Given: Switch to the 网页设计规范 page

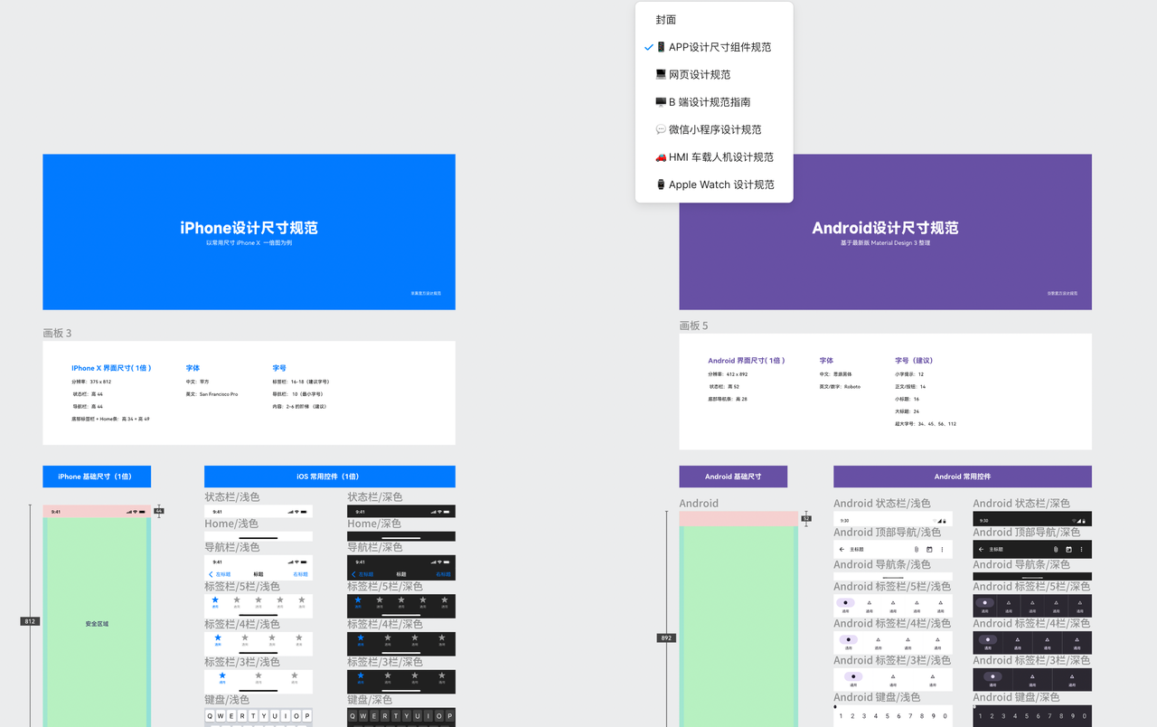Looking at the screenshot, I should (714, 74).
